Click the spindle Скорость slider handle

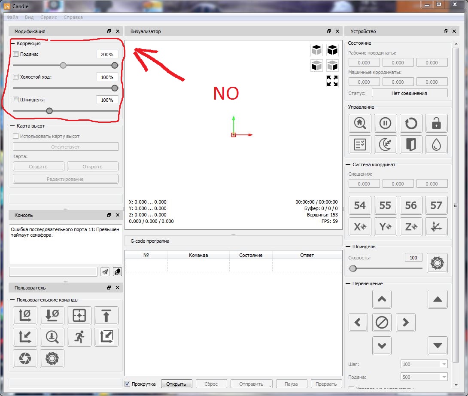pos(353,268)
